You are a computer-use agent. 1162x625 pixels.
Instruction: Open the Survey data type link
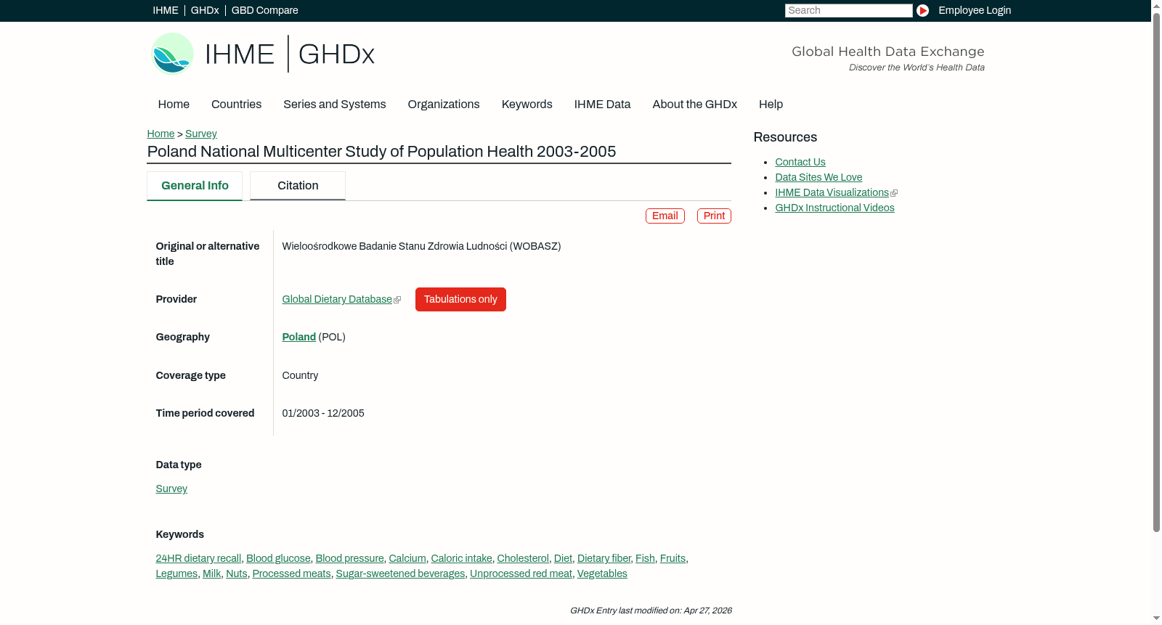pos(171,489)
